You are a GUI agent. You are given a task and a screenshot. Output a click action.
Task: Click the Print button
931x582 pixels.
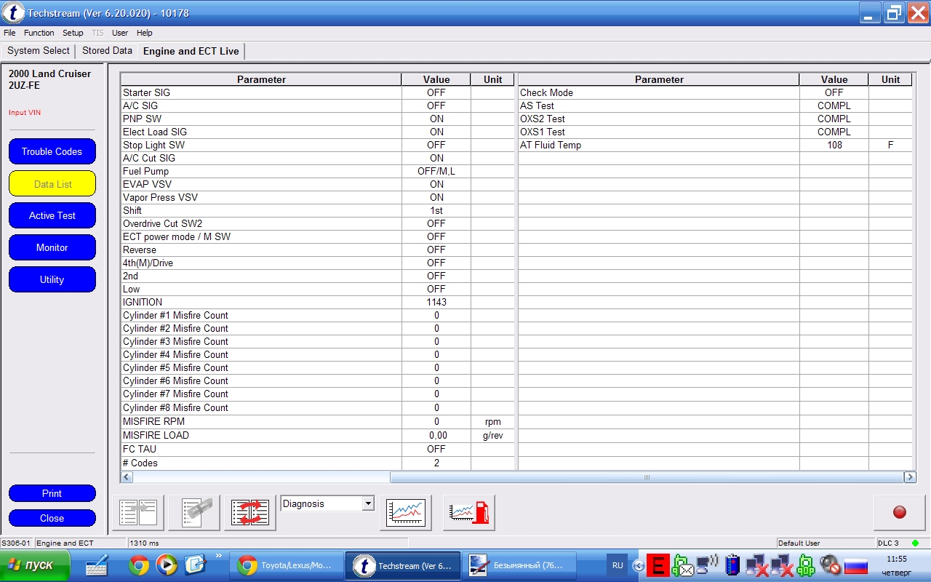tap(52, 493)
